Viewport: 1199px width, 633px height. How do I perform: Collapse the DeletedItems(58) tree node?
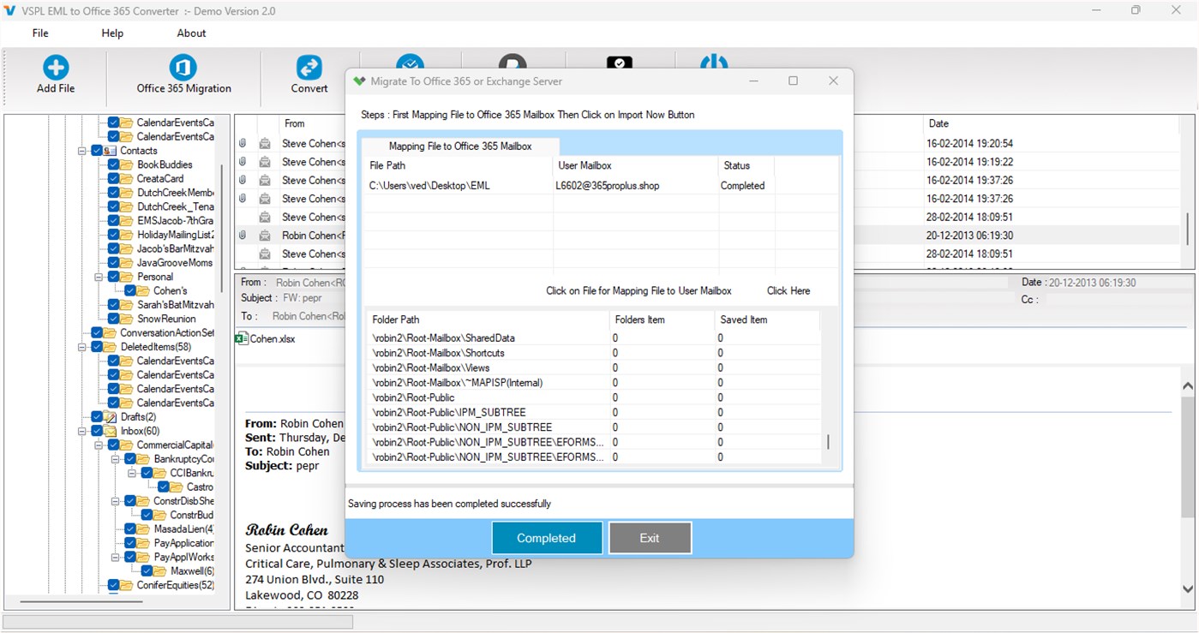click(80, 346)
